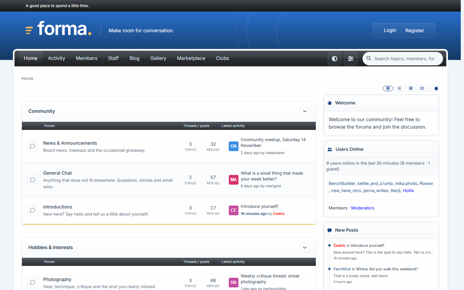
Task: Toggle the sidebar switch beside layout buttons
Action: click(434, 88)
